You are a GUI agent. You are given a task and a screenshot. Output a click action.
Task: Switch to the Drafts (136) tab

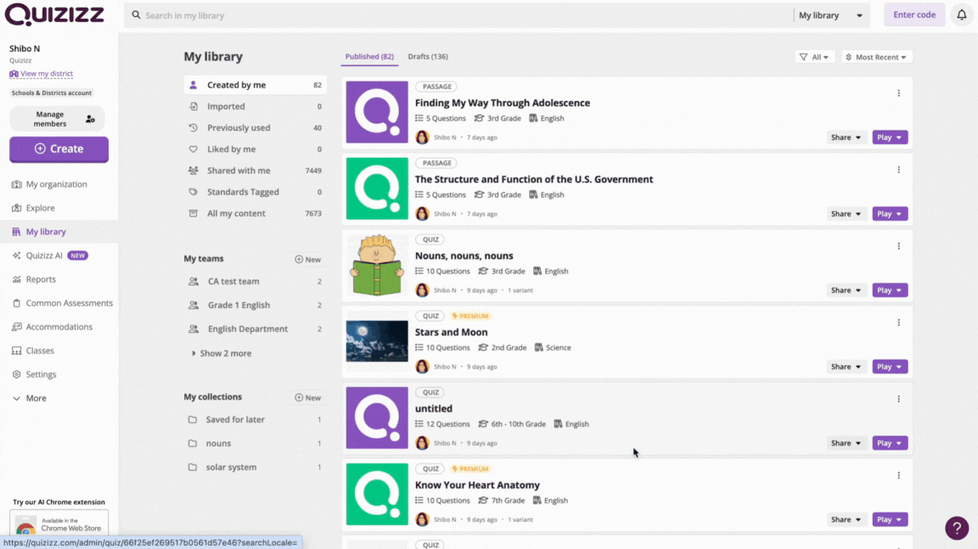[x=428, y=57]
